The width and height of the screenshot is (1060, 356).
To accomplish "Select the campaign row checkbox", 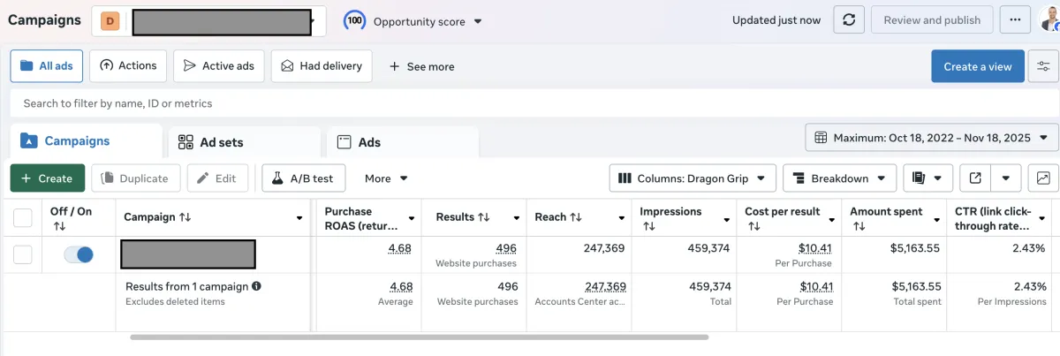I will tap(23, 254).
